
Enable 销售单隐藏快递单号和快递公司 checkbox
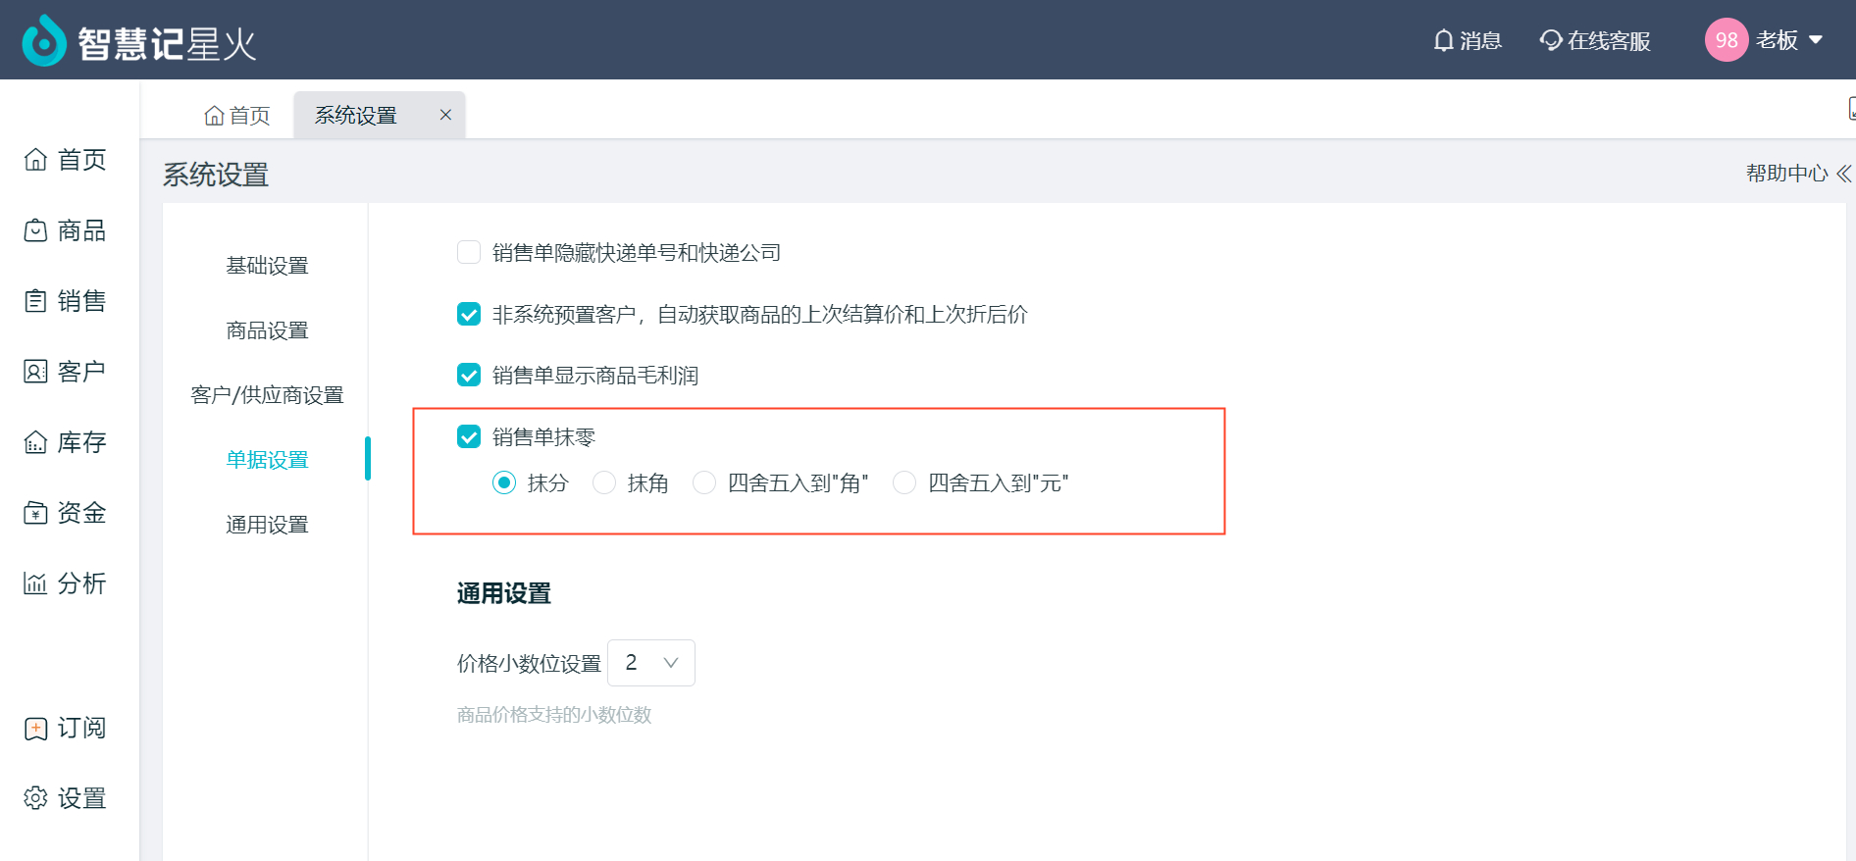click(x=469, y=252)
